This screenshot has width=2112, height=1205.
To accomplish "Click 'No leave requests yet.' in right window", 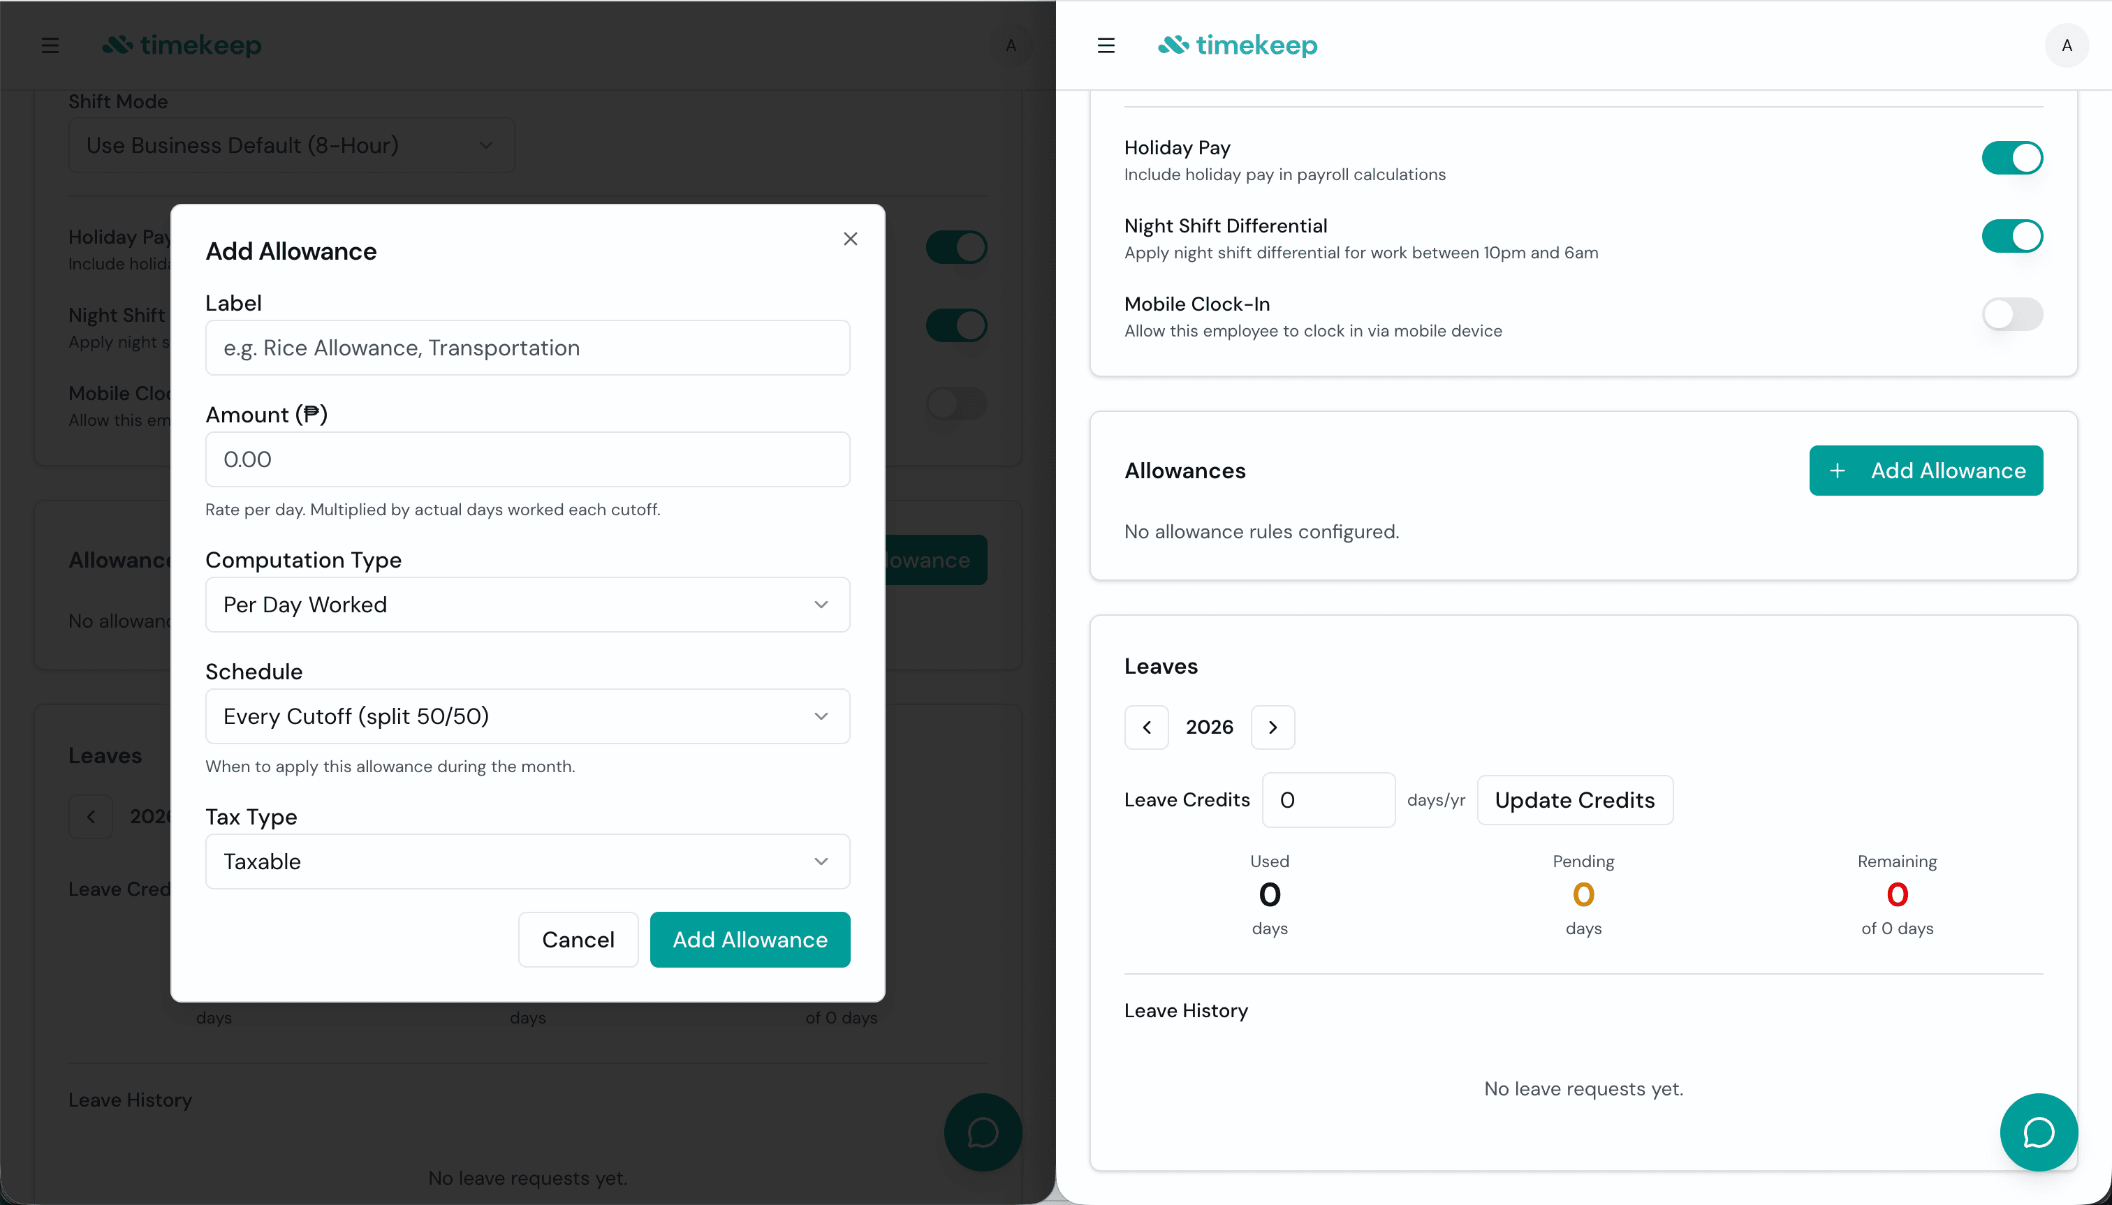I will tap(1583, 1089).
